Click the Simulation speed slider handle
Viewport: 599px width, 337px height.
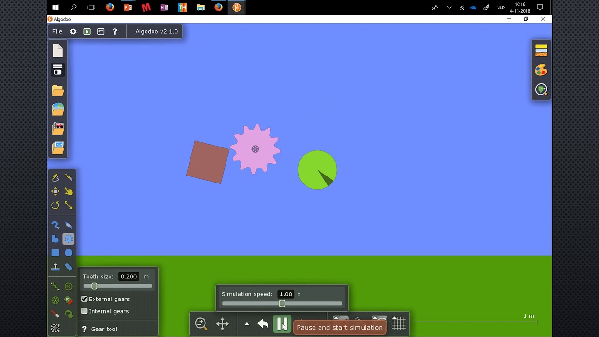[x=282, y=304]
